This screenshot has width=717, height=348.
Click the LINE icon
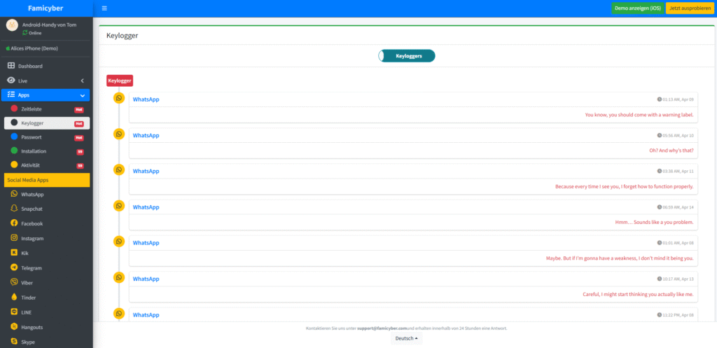pyautogui.click(x=14, y=312)
